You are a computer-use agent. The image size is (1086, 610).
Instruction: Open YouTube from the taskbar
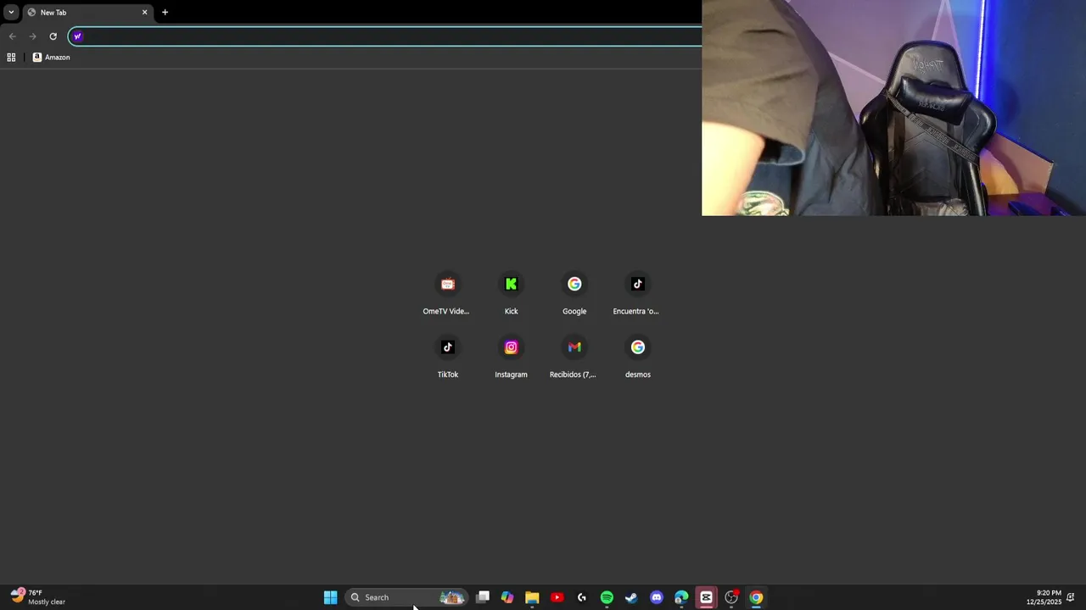pyautogui.click(x=557, y=597)
